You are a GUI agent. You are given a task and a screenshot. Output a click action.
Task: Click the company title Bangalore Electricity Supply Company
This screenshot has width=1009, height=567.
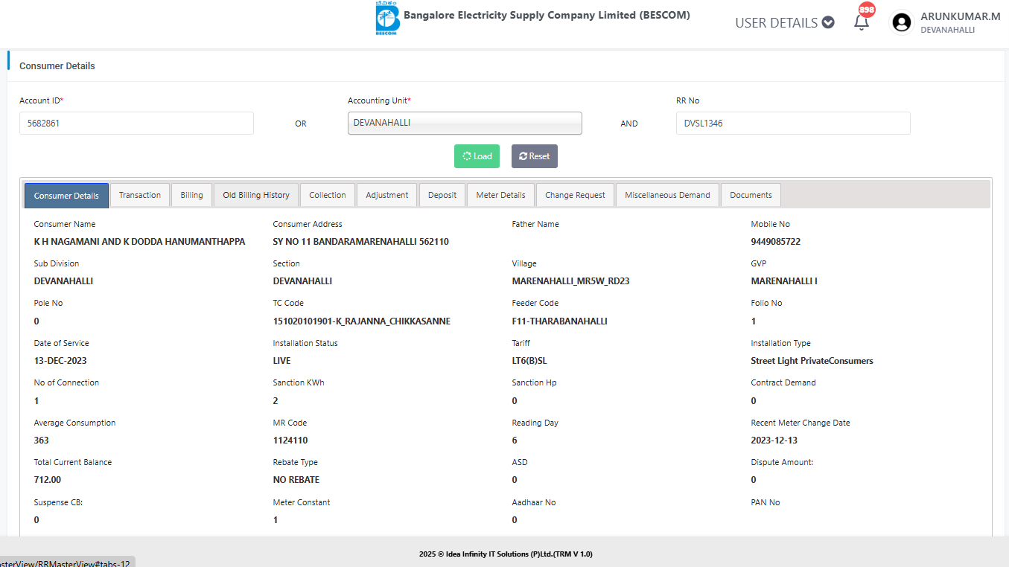click(x=547, y=15)
